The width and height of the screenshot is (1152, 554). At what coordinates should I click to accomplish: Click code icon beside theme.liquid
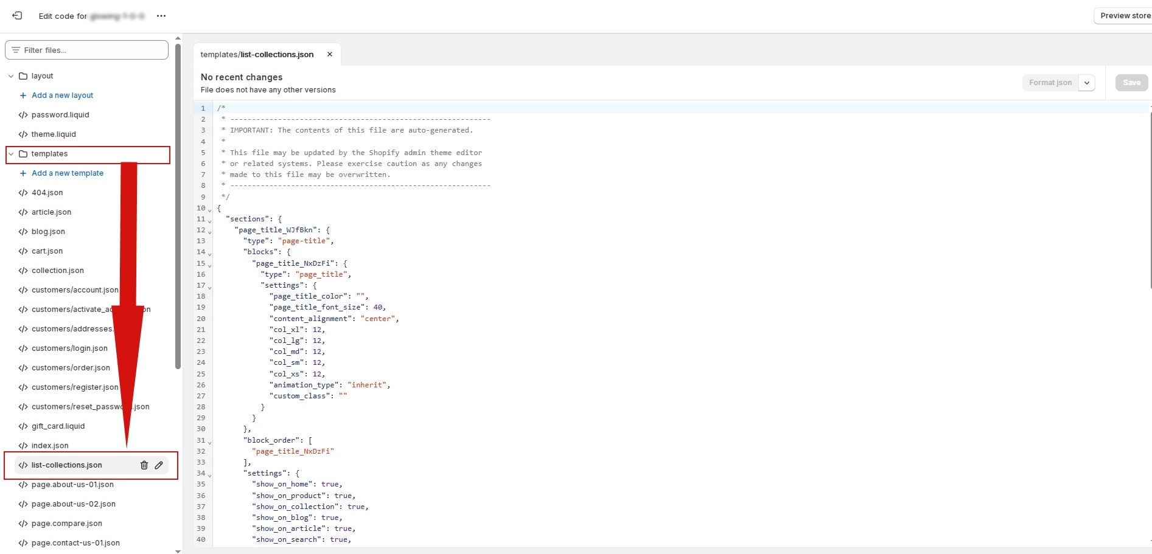pos(23,134)
